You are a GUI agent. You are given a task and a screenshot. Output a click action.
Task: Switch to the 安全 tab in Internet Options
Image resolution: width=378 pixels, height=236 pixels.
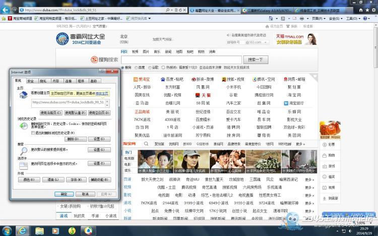31,81
